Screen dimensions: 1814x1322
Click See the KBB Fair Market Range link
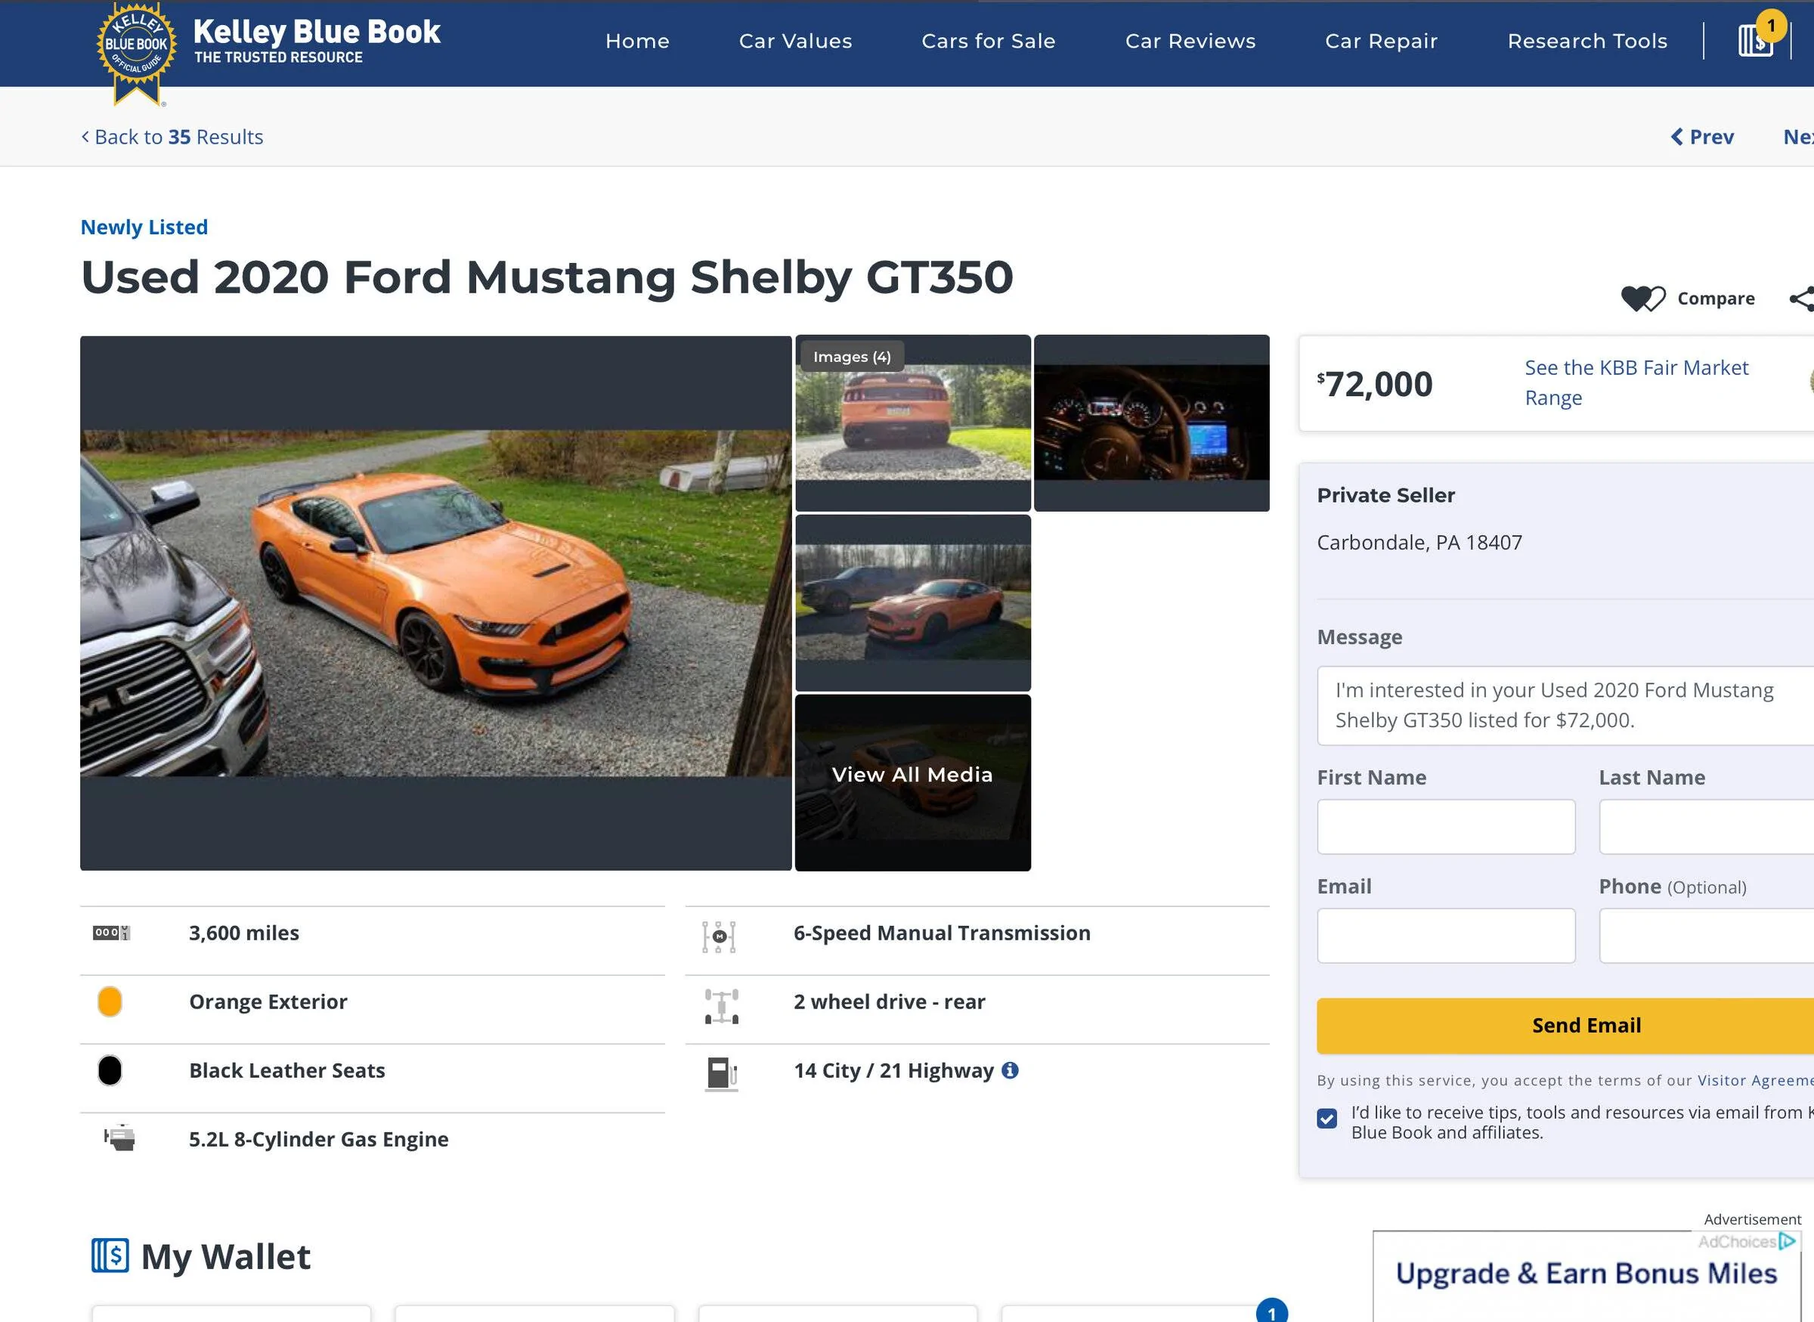[1636, 382]
